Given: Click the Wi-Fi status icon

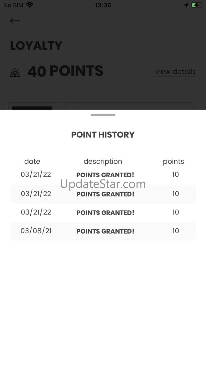Looking at the screenshot, I should click(x=30, y=5).
